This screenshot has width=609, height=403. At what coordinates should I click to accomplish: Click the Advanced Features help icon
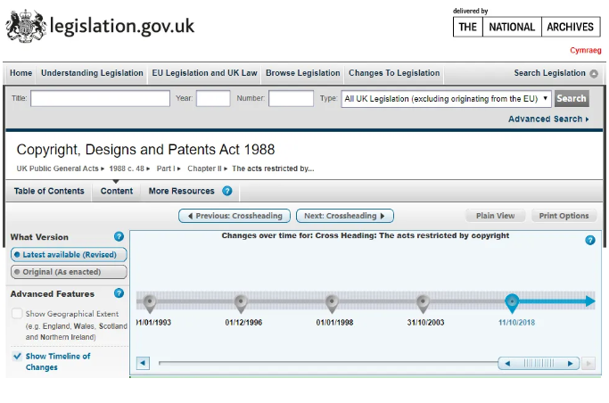[119, 293]
